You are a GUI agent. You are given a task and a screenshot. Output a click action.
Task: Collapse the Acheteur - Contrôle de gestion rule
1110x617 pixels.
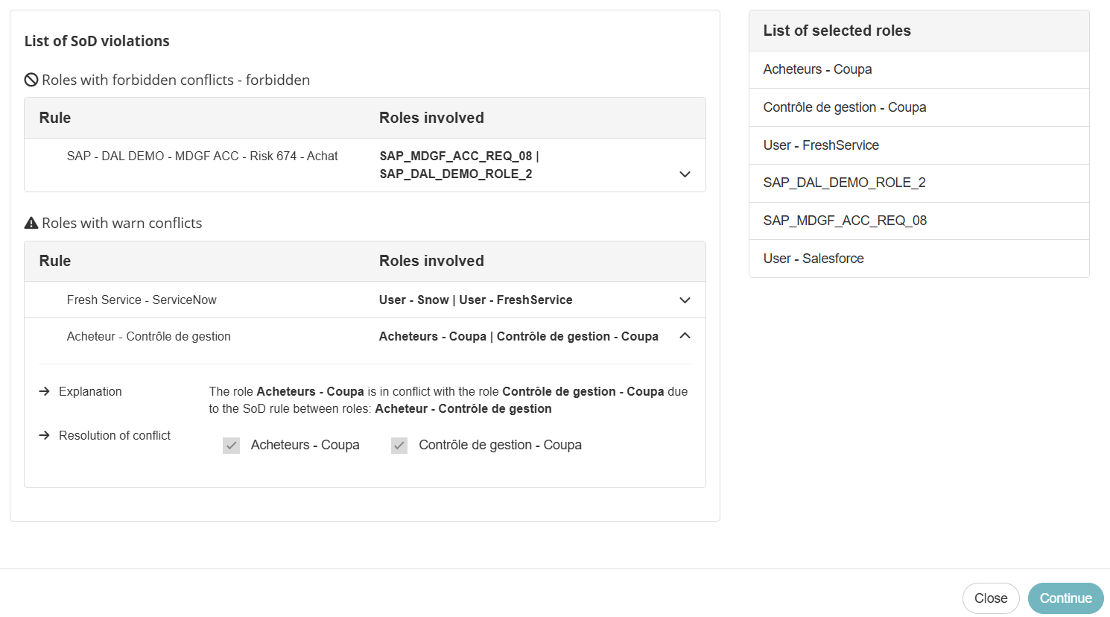tap(685, 336)
